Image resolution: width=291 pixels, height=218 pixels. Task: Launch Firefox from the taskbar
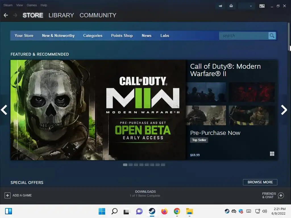click(x=165, y=211)
